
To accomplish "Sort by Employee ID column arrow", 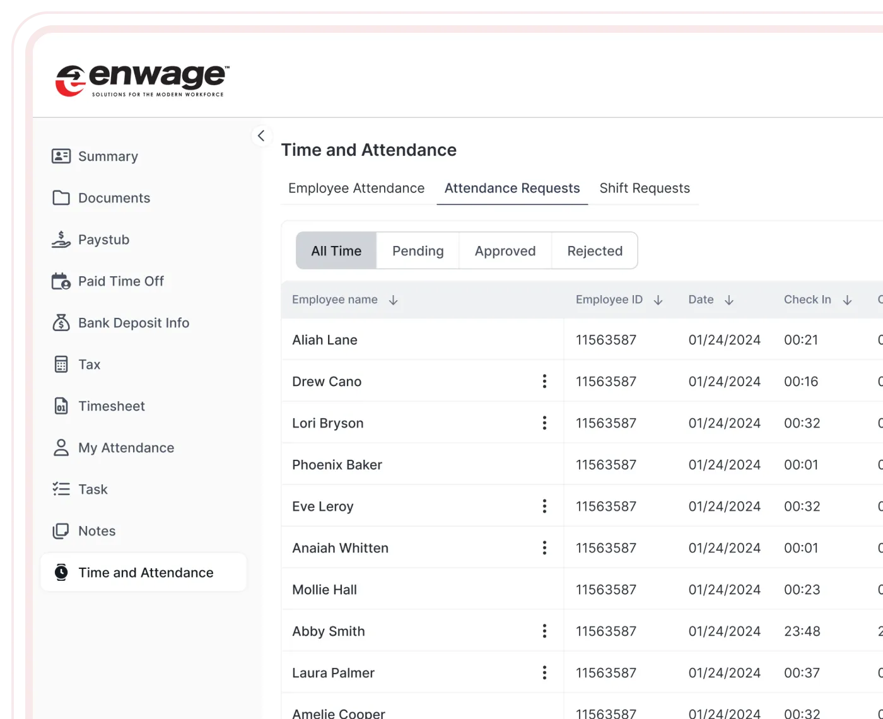I will tap(658, 300).
